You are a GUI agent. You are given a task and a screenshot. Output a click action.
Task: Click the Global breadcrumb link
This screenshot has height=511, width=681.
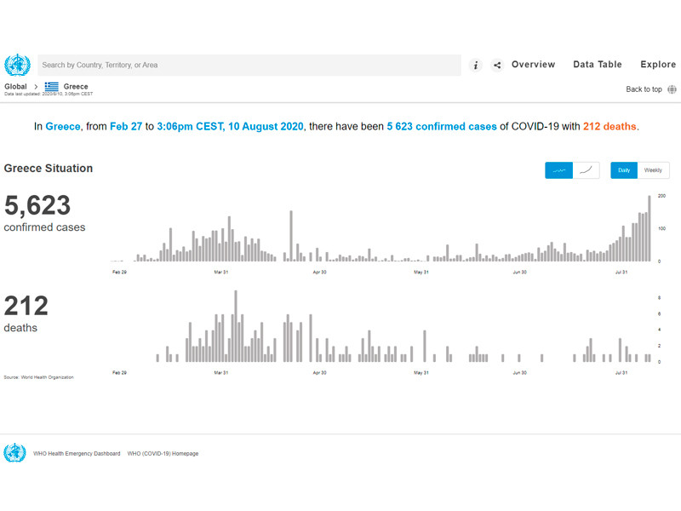15,87
